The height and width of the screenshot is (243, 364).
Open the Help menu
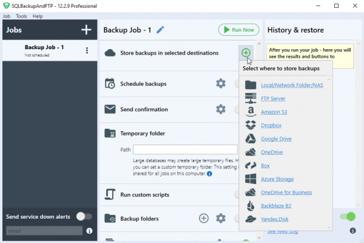pyautogui.click(x=38, y=16)
